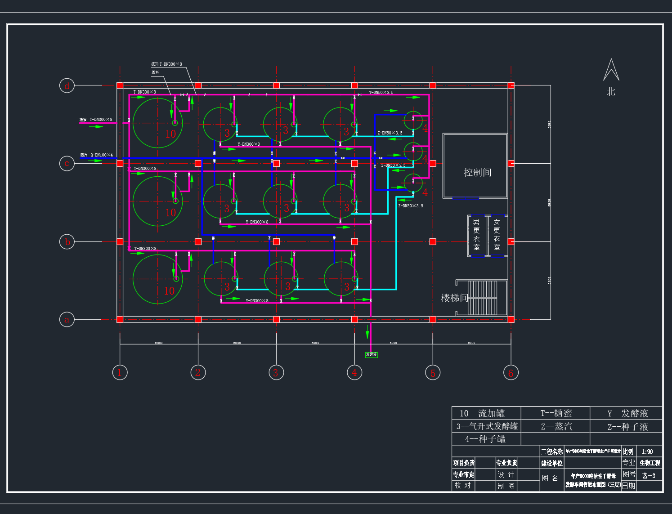The image size is (672, 514).
Task: Select the '制 图' title block cell
Action: click(506, 486)
